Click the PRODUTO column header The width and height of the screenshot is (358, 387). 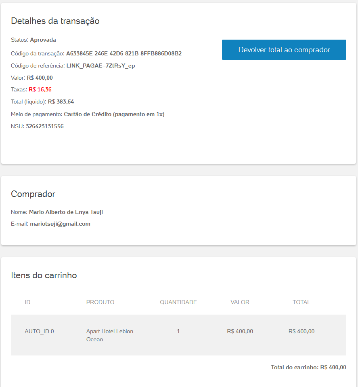tap(100, 302)
